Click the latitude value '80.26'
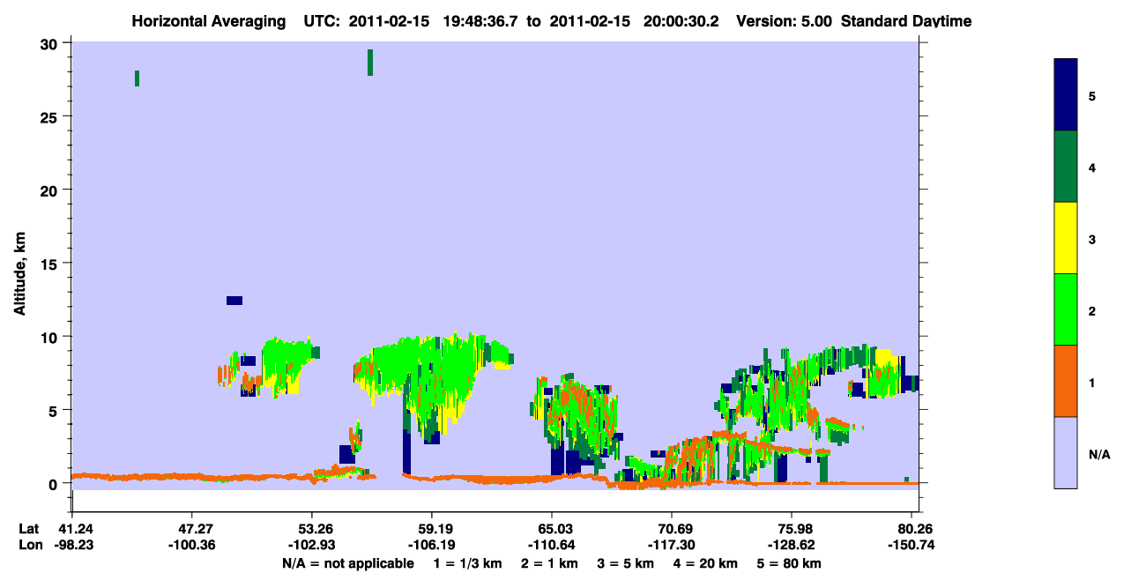Viewport: 1146px width, 588px height. [917, 528]
